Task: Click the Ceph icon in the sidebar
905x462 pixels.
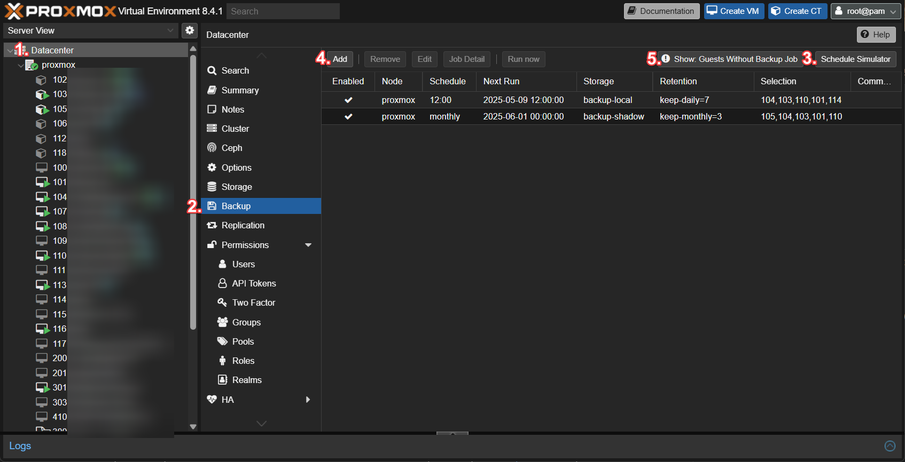Action: pyautogui.click(x=212, y=148)
